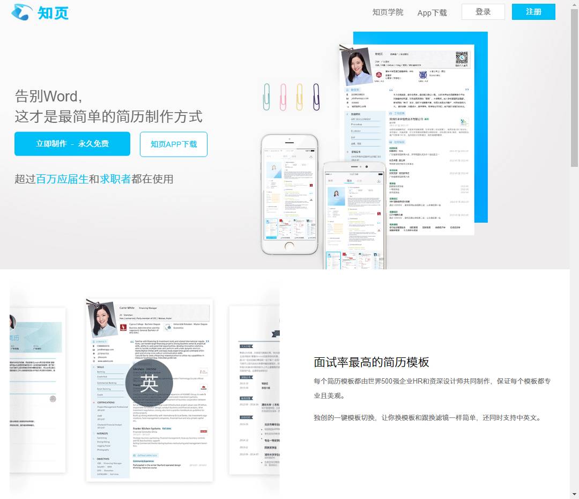Click the 知页 logo in the top left
This screenshot has width=579, height=499.
pos(40,12)
